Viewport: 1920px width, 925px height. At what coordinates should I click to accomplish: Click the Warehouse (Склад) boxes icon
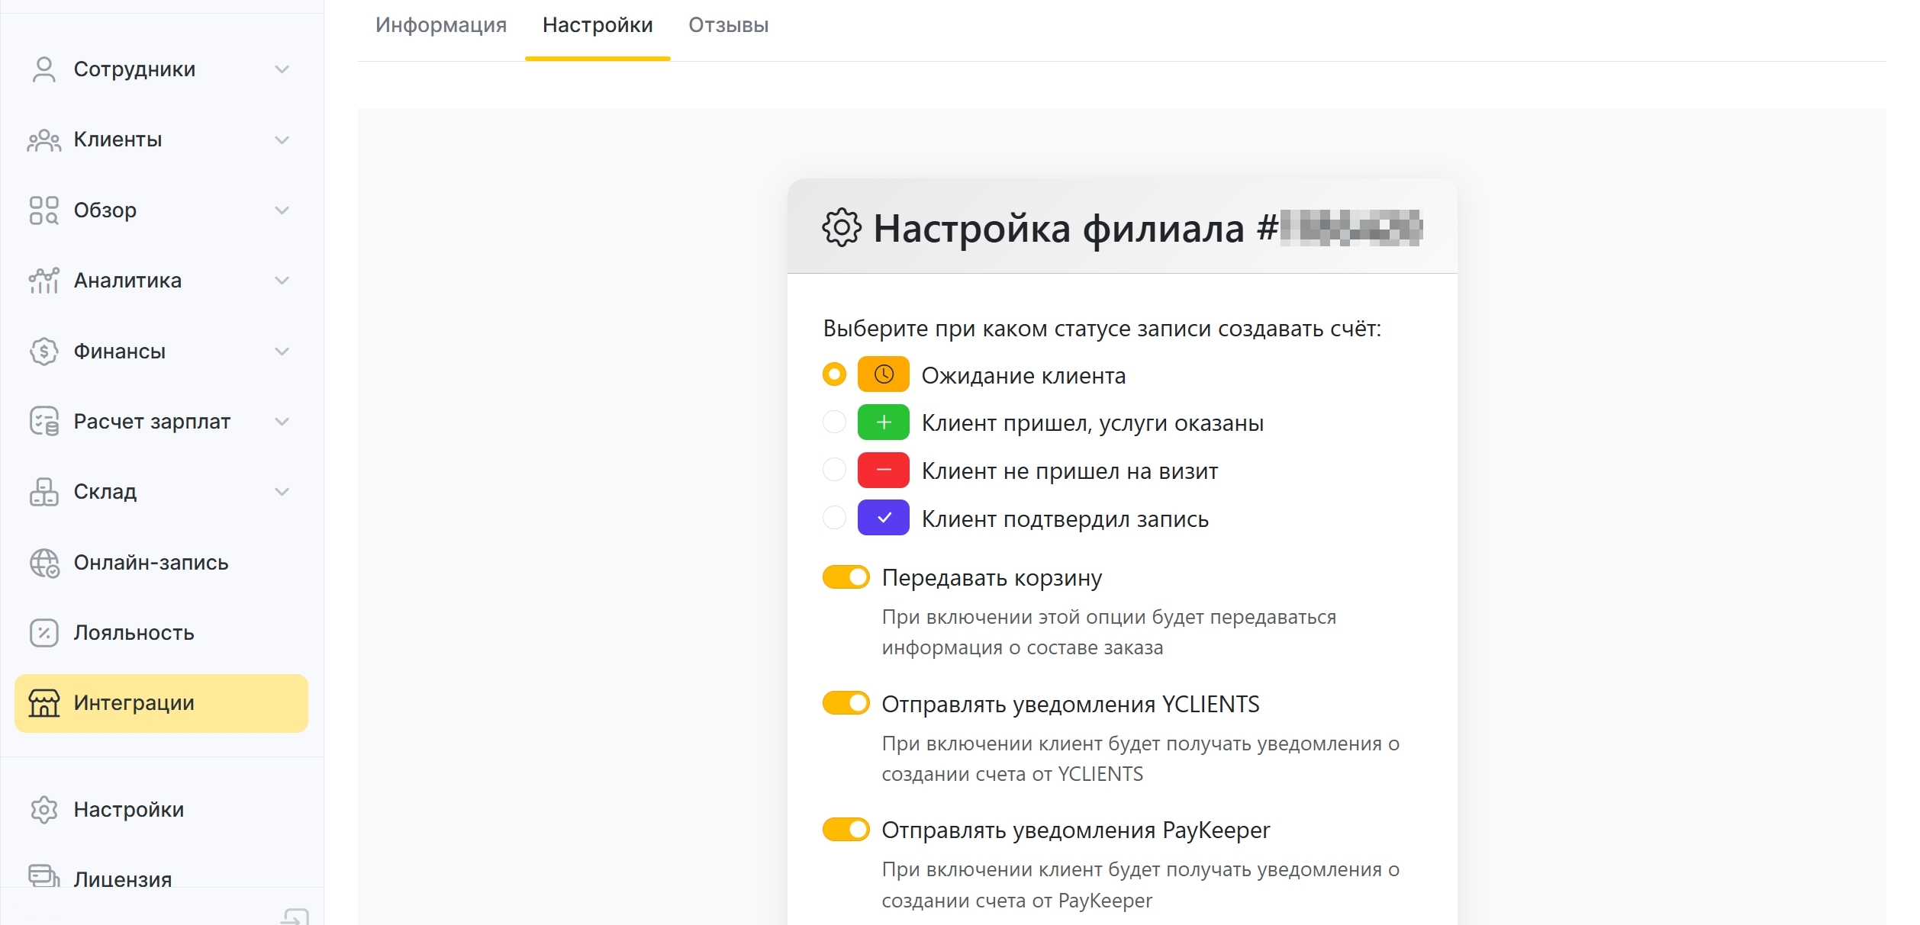pos(44,492)
